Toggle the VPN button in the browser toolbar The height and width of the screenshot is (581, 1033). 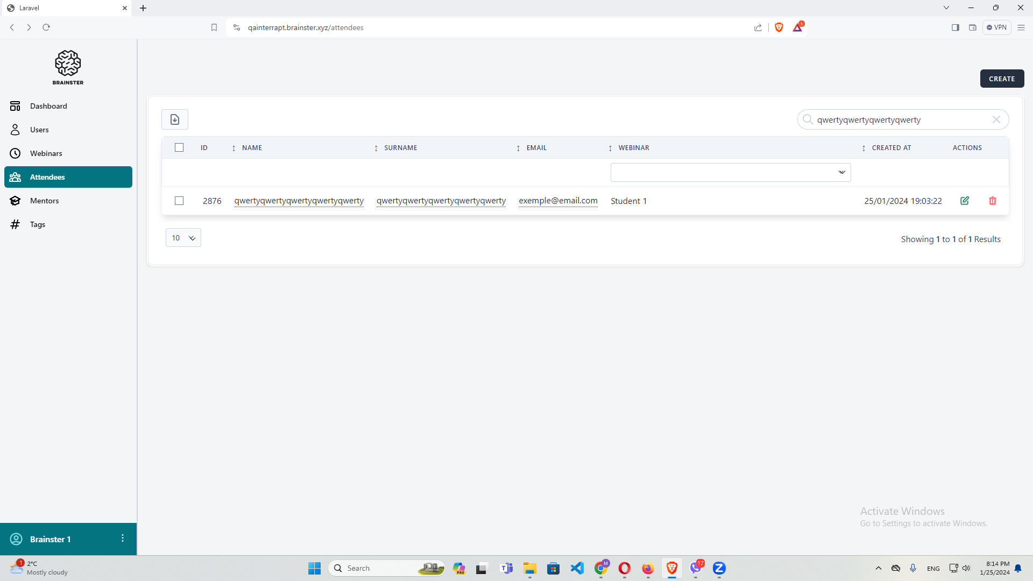tap(996, 27)
